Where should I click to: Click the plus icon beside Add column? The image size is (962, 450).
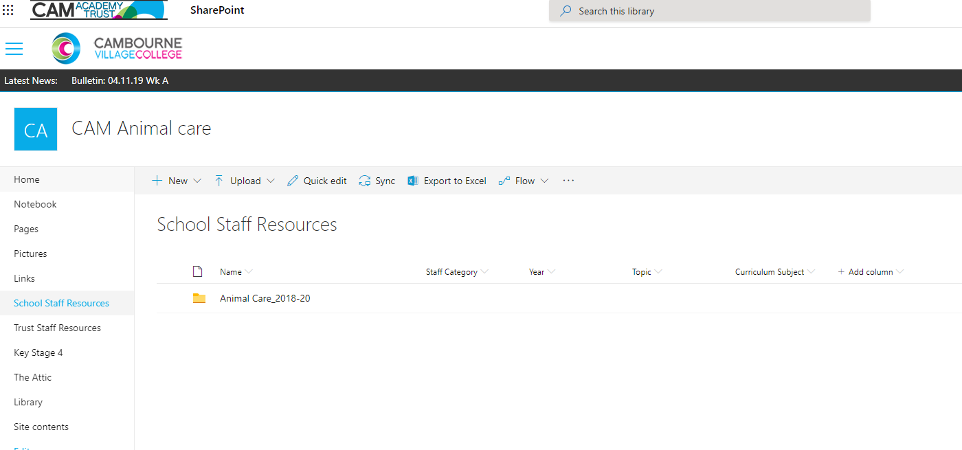(841, 272)
